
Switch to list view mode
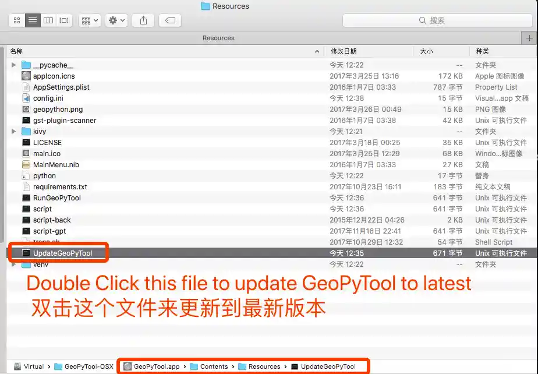click(33, 20)
